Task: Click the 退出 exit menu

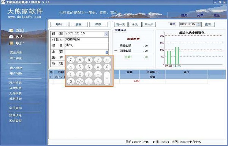Action: click(216, 16)
